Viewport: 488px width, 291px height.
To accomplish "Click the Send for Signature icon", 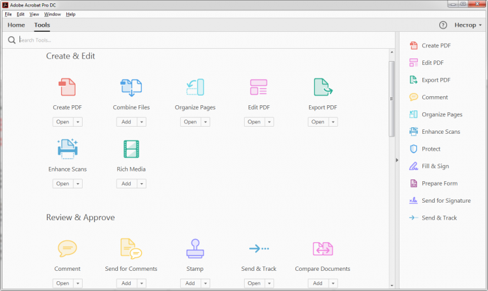I will (414, 201).
